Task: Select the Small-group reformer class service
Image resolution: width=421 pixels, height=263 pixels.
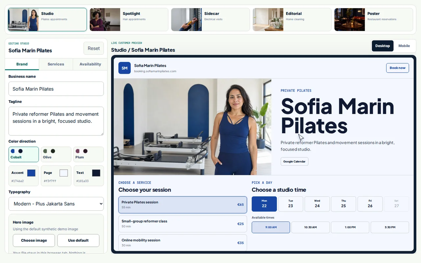Action: pos(183,224)
